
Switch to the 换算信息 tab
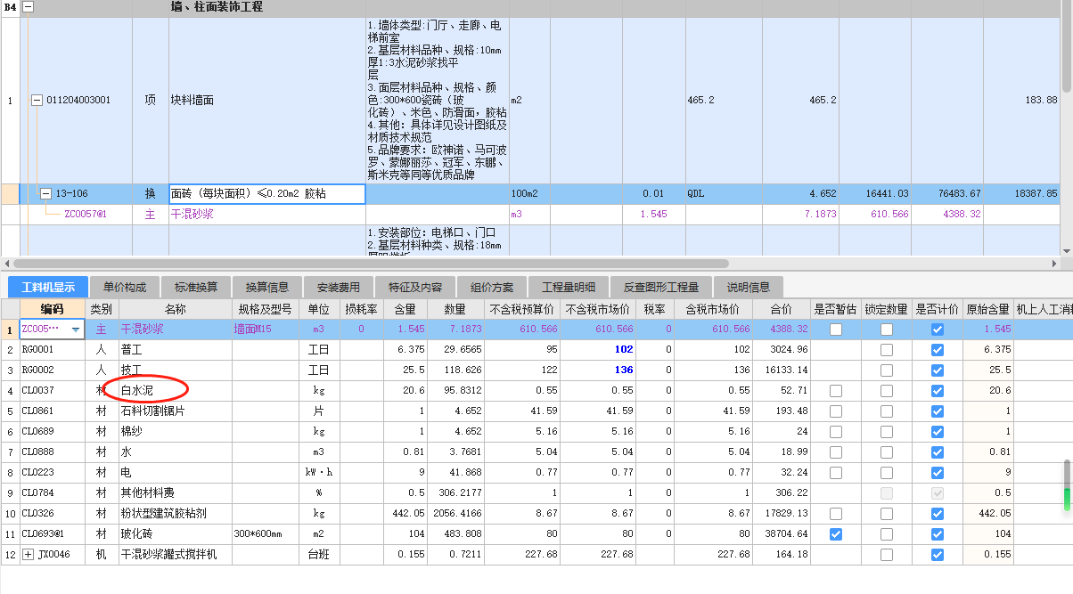click(267, 287)
